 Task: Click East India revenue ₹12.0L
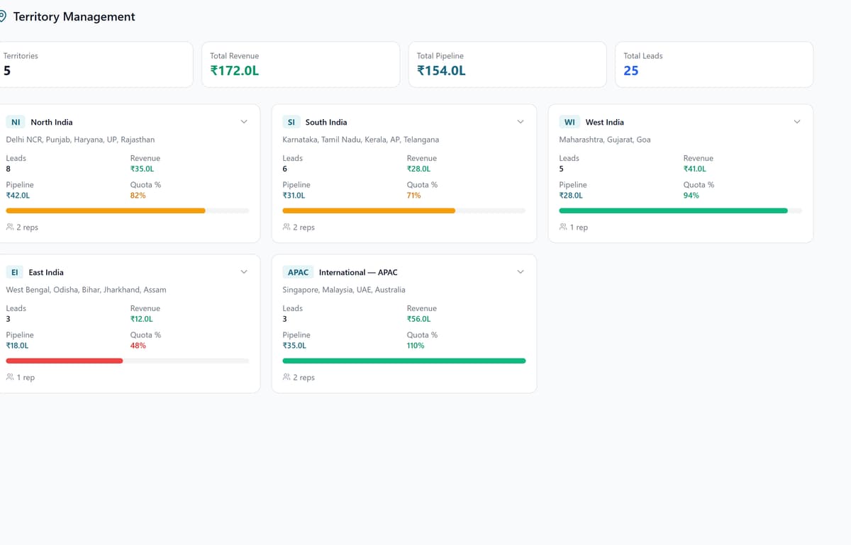point(142,319)
